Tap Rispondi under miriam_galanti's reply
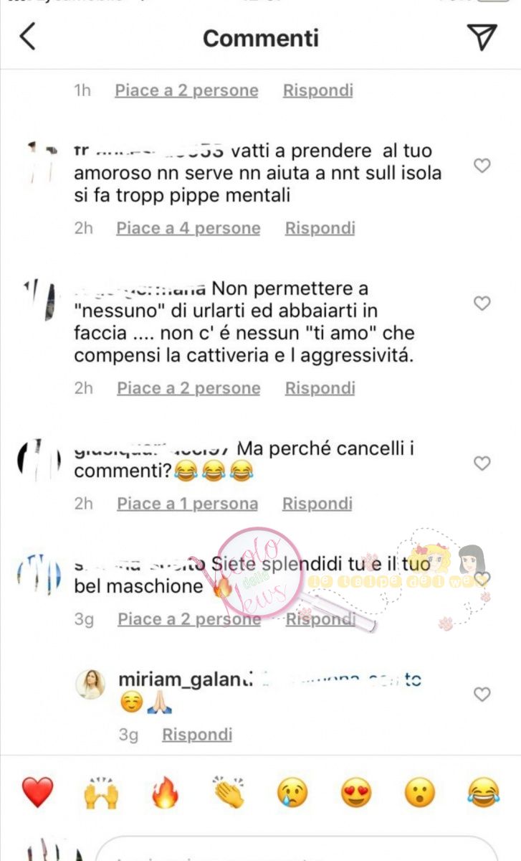 click(x=197, y=735)
